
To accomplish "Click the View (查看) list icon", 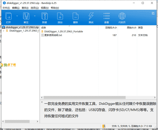I will pos(107,16).
